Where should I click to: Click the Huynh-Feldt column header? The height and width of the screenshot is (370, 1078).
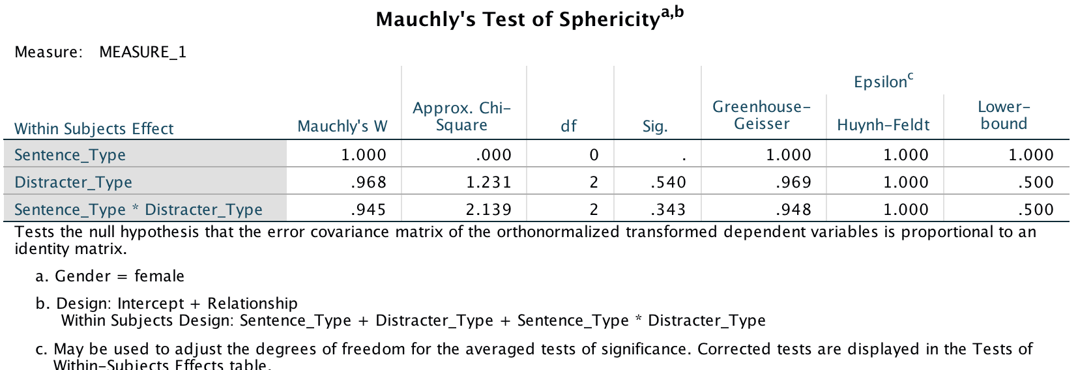[x=883, y=125]
